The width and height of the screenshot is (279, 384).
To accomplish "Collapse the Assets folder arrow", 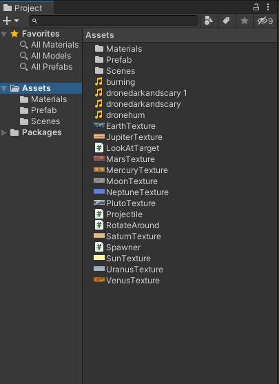I will (x=4, y=88).
